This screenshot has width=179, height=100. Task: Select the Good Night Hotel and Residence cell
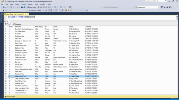(24, 29)
